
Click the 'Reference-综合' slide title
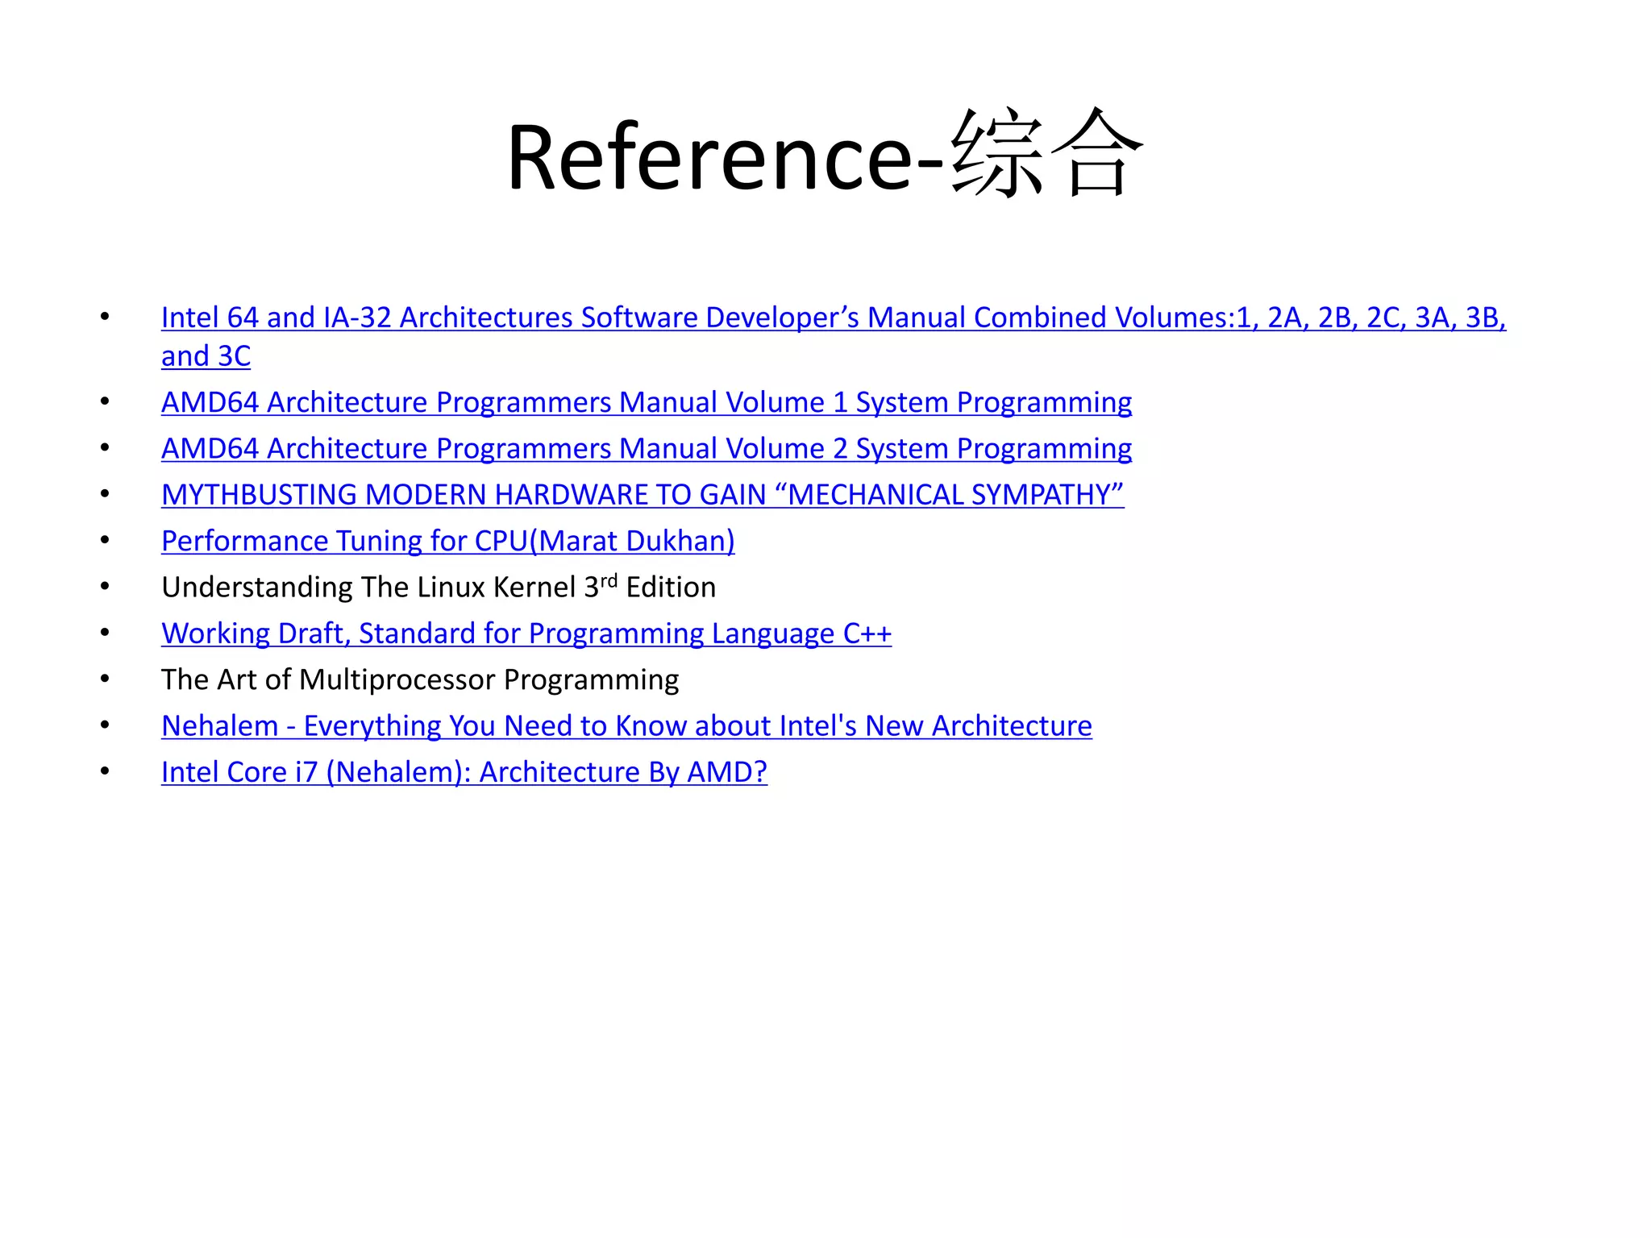pyautogui.click(x=825, y=155)
